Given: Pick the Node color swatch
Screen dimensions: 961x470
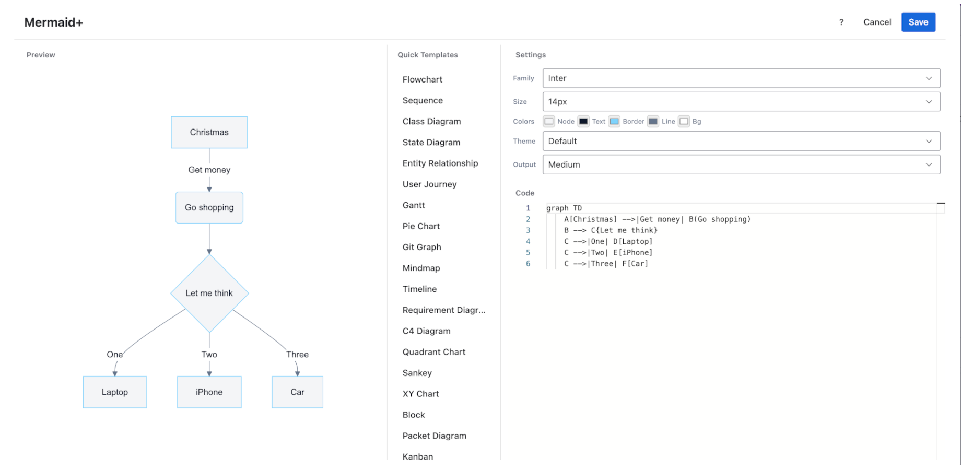Looking at the screenshot, I should [x=549, y=121].
